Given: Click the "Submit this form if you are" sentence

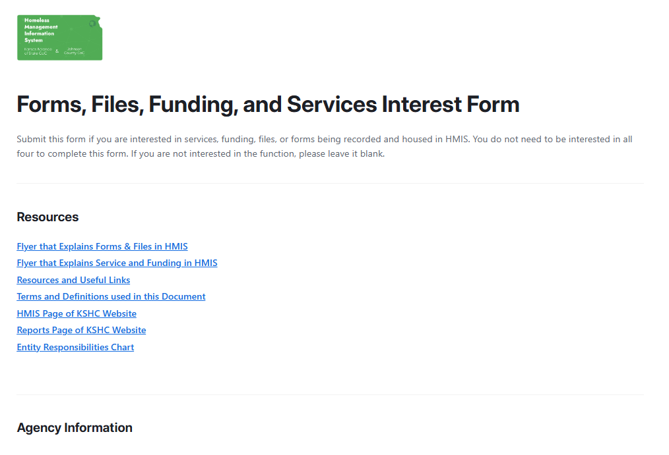Looking at the screenshot, I should click(x=198, y=140).
